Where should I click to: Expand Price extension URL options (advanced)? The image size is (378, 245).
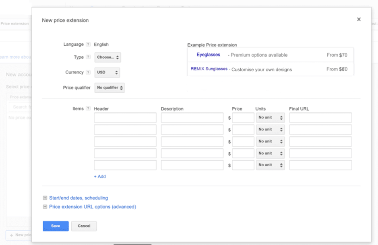pos(93,207)
